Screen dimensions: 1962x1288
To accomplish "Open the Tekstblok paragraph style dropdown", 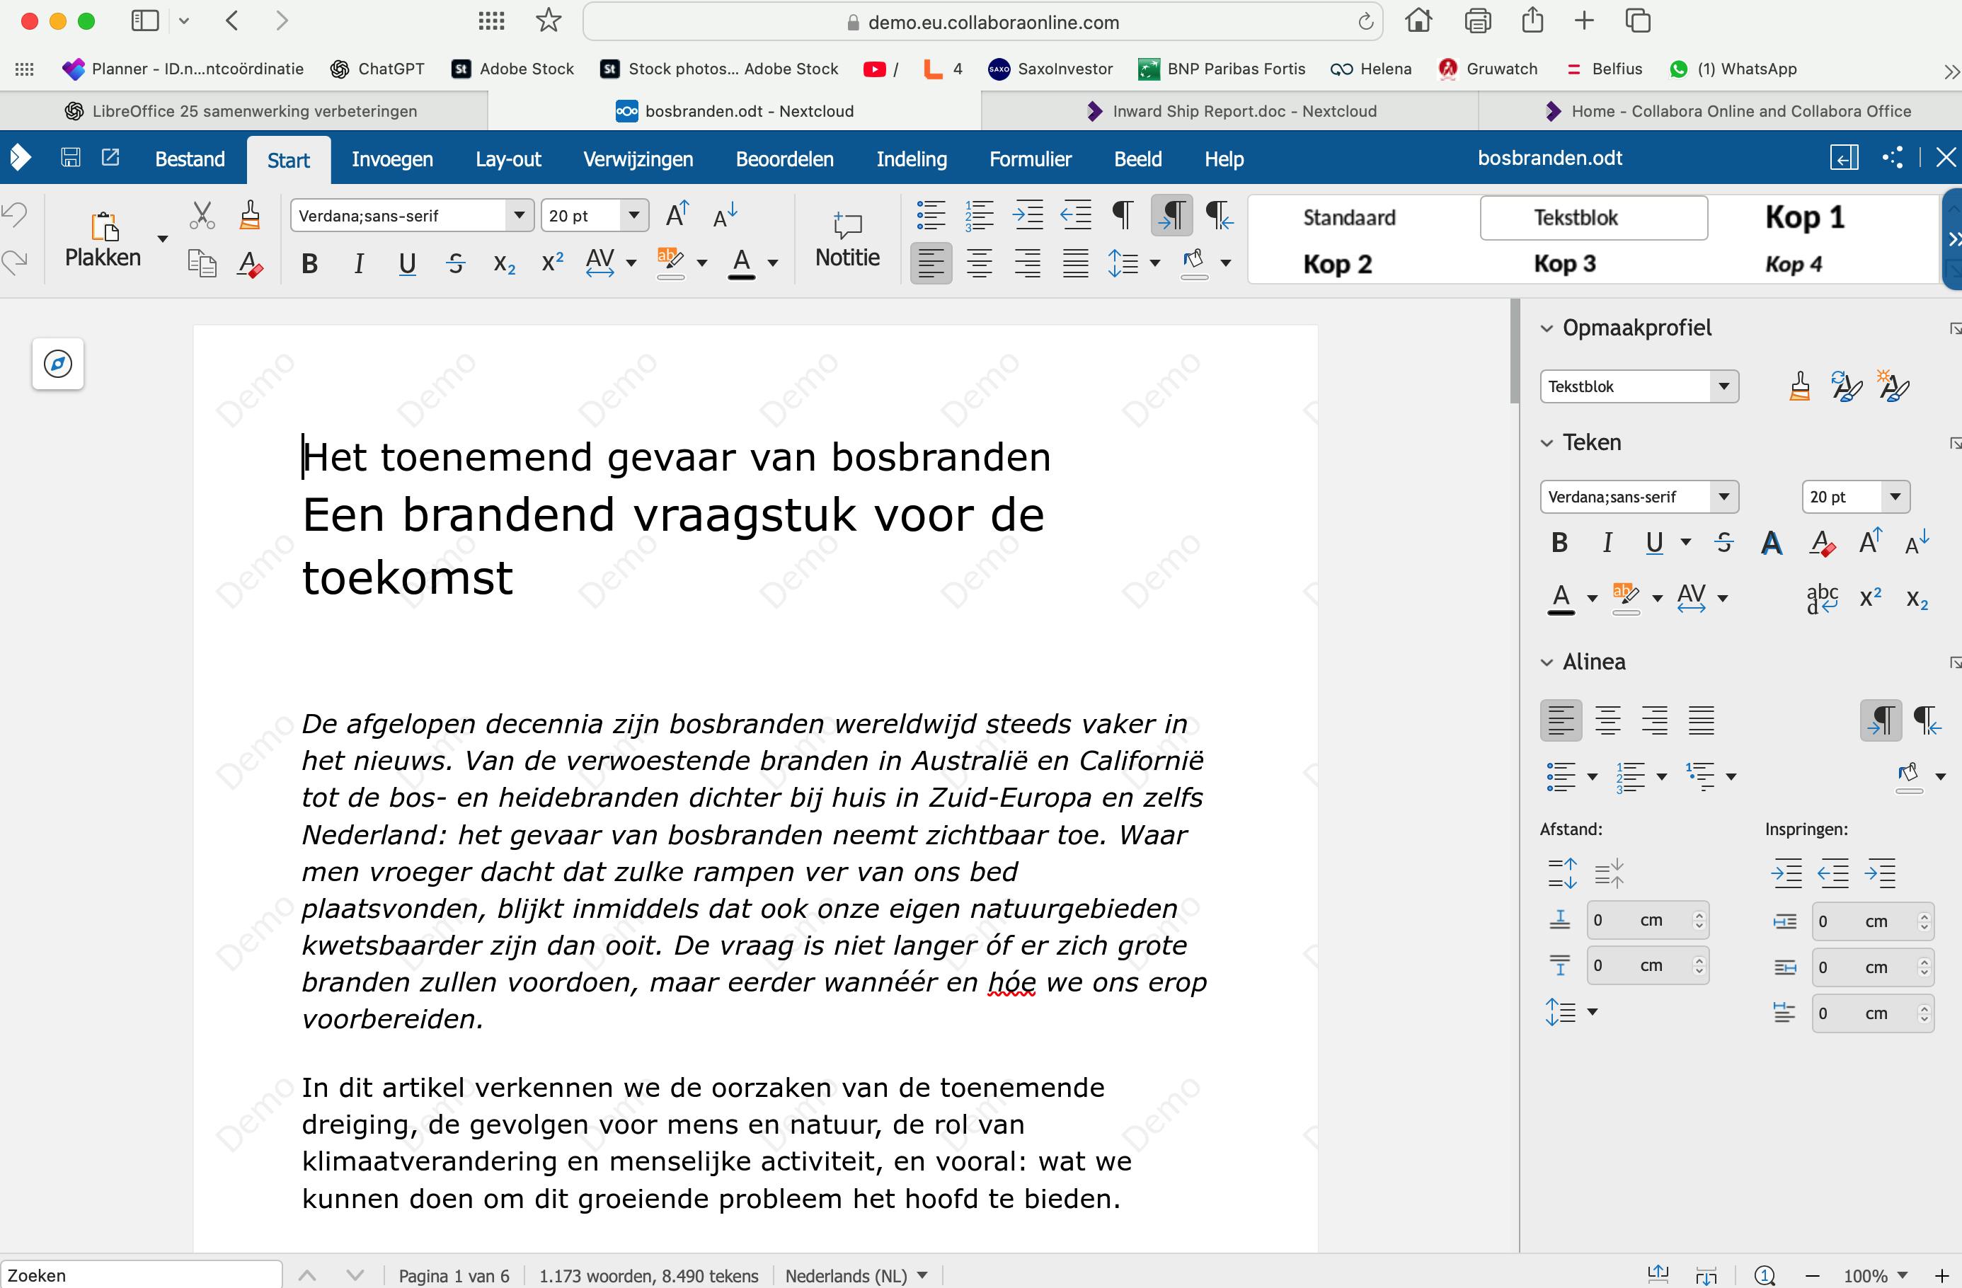I will click(x=1723, y=386).
